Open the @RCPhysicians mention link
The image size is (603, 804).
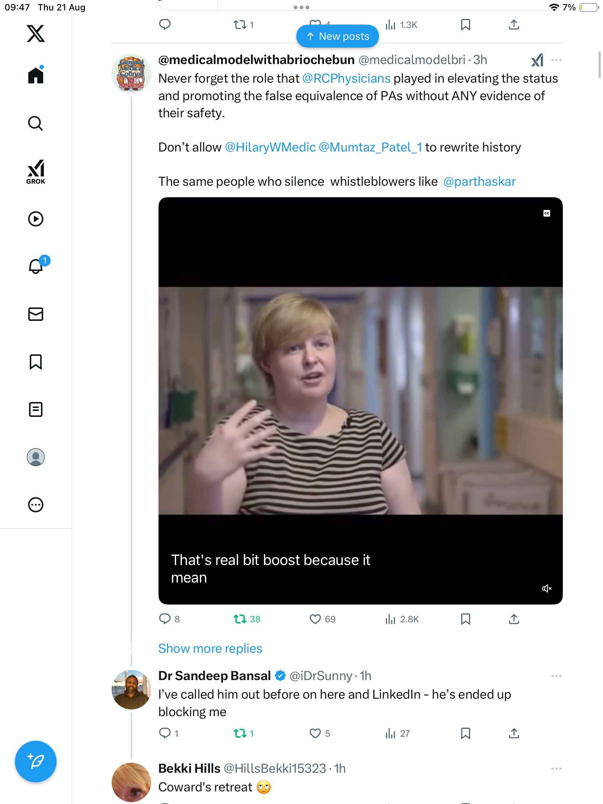[x=346, y=79]
